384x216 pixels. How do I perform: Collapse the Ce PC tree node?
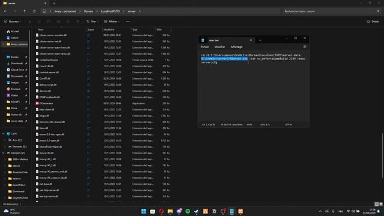[x=4, y=134]
